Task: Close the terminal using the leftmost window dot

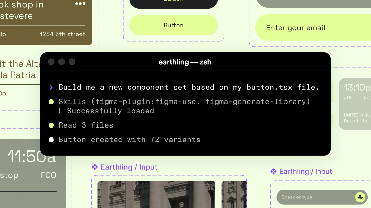Action: point(51,62)
